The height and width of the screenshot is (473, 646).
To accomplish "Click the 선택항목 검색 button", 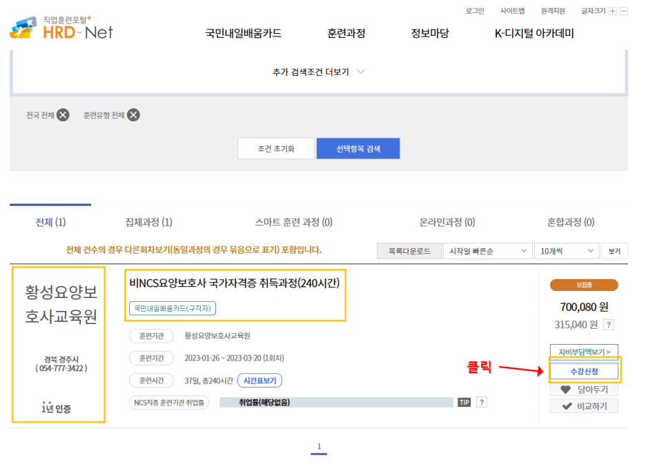I will click(x=358, y=149).
